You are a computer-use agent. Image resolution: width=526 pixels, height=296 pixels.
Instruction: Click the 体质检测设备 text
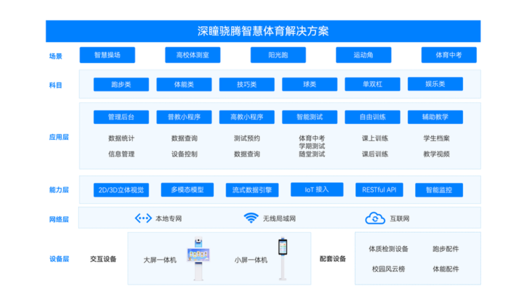(389, 249)
